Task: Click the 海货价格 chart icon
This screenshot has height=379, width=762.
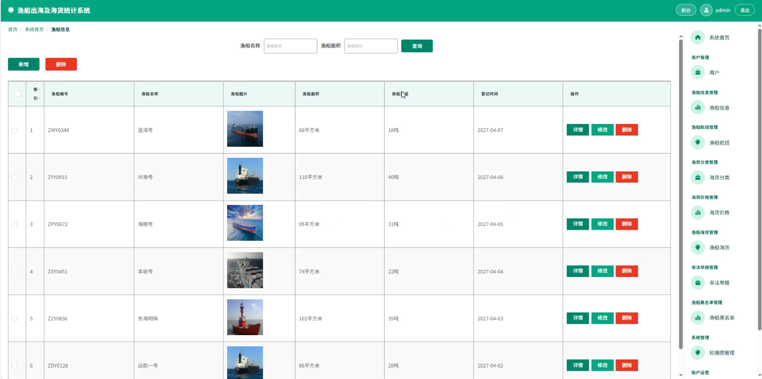Action: tap(698, 213)
